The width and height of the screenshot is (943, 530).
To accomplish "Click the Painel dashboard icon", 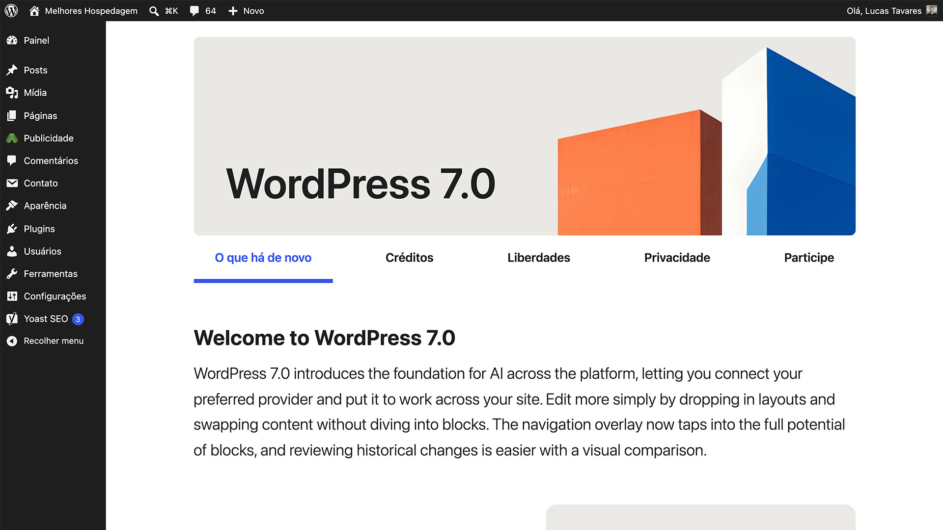I will pos(12,40).
